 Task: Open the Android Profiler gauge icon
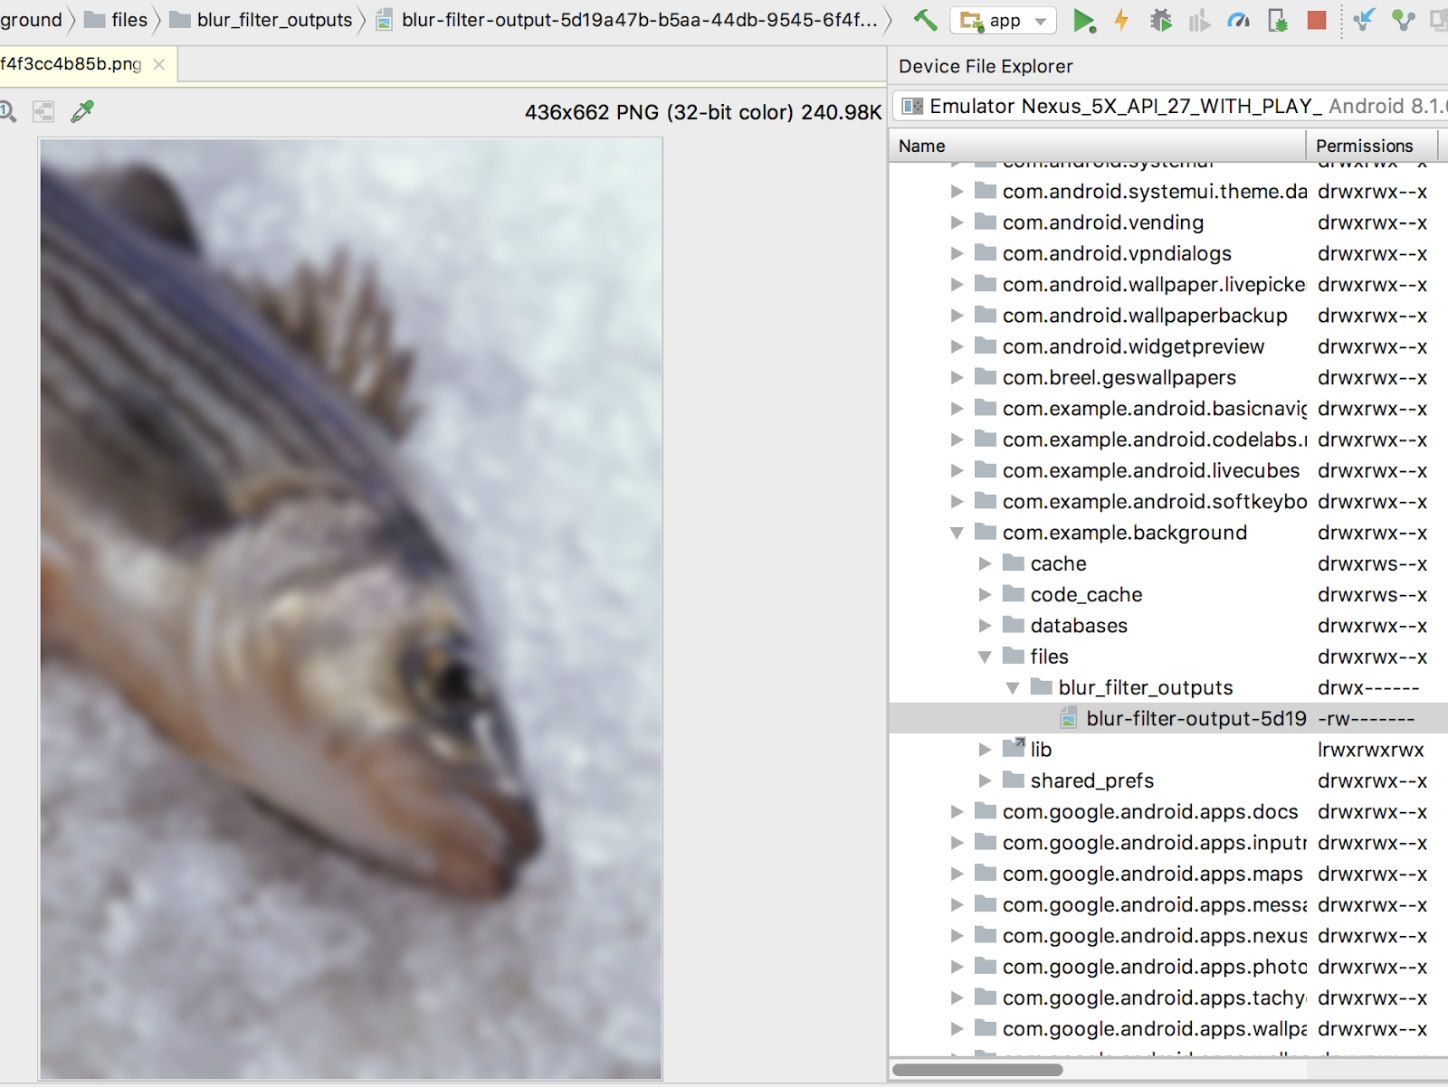tap(1238, 20)
